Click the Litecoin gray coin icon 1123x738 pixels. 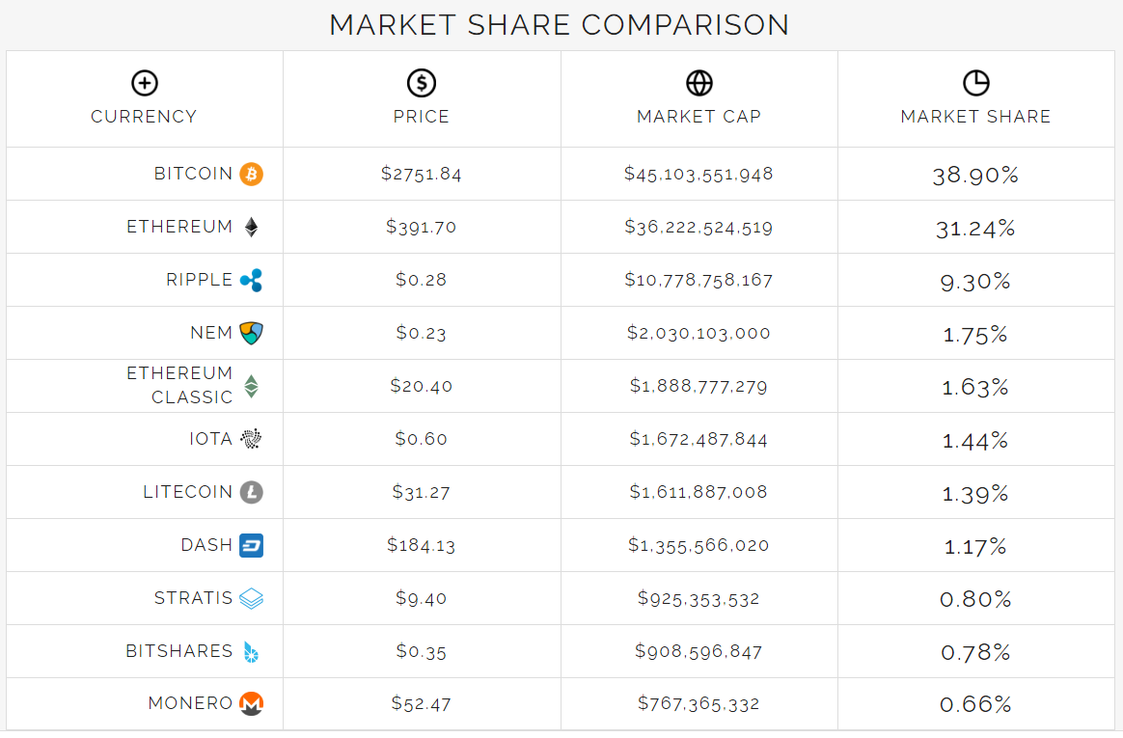(x=251, y=492)
